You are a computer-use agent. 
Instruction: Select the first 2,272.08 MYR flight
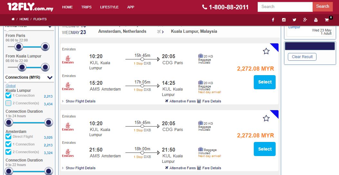click(265, 82)
